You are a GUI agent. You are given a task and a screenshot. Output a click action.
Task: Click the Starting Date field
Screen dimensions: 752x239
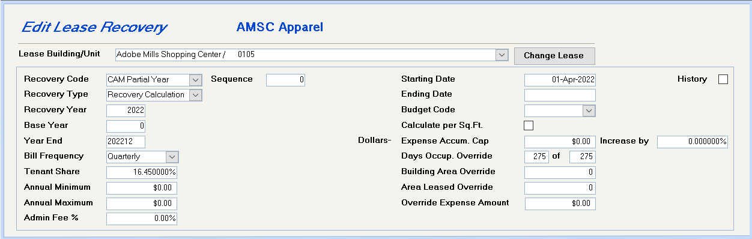560,80
